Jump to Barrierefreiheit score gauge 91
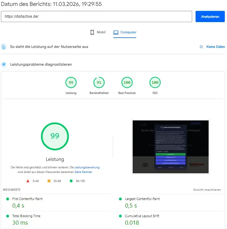This screenshot has width=227, height=229. pos(99,82)
